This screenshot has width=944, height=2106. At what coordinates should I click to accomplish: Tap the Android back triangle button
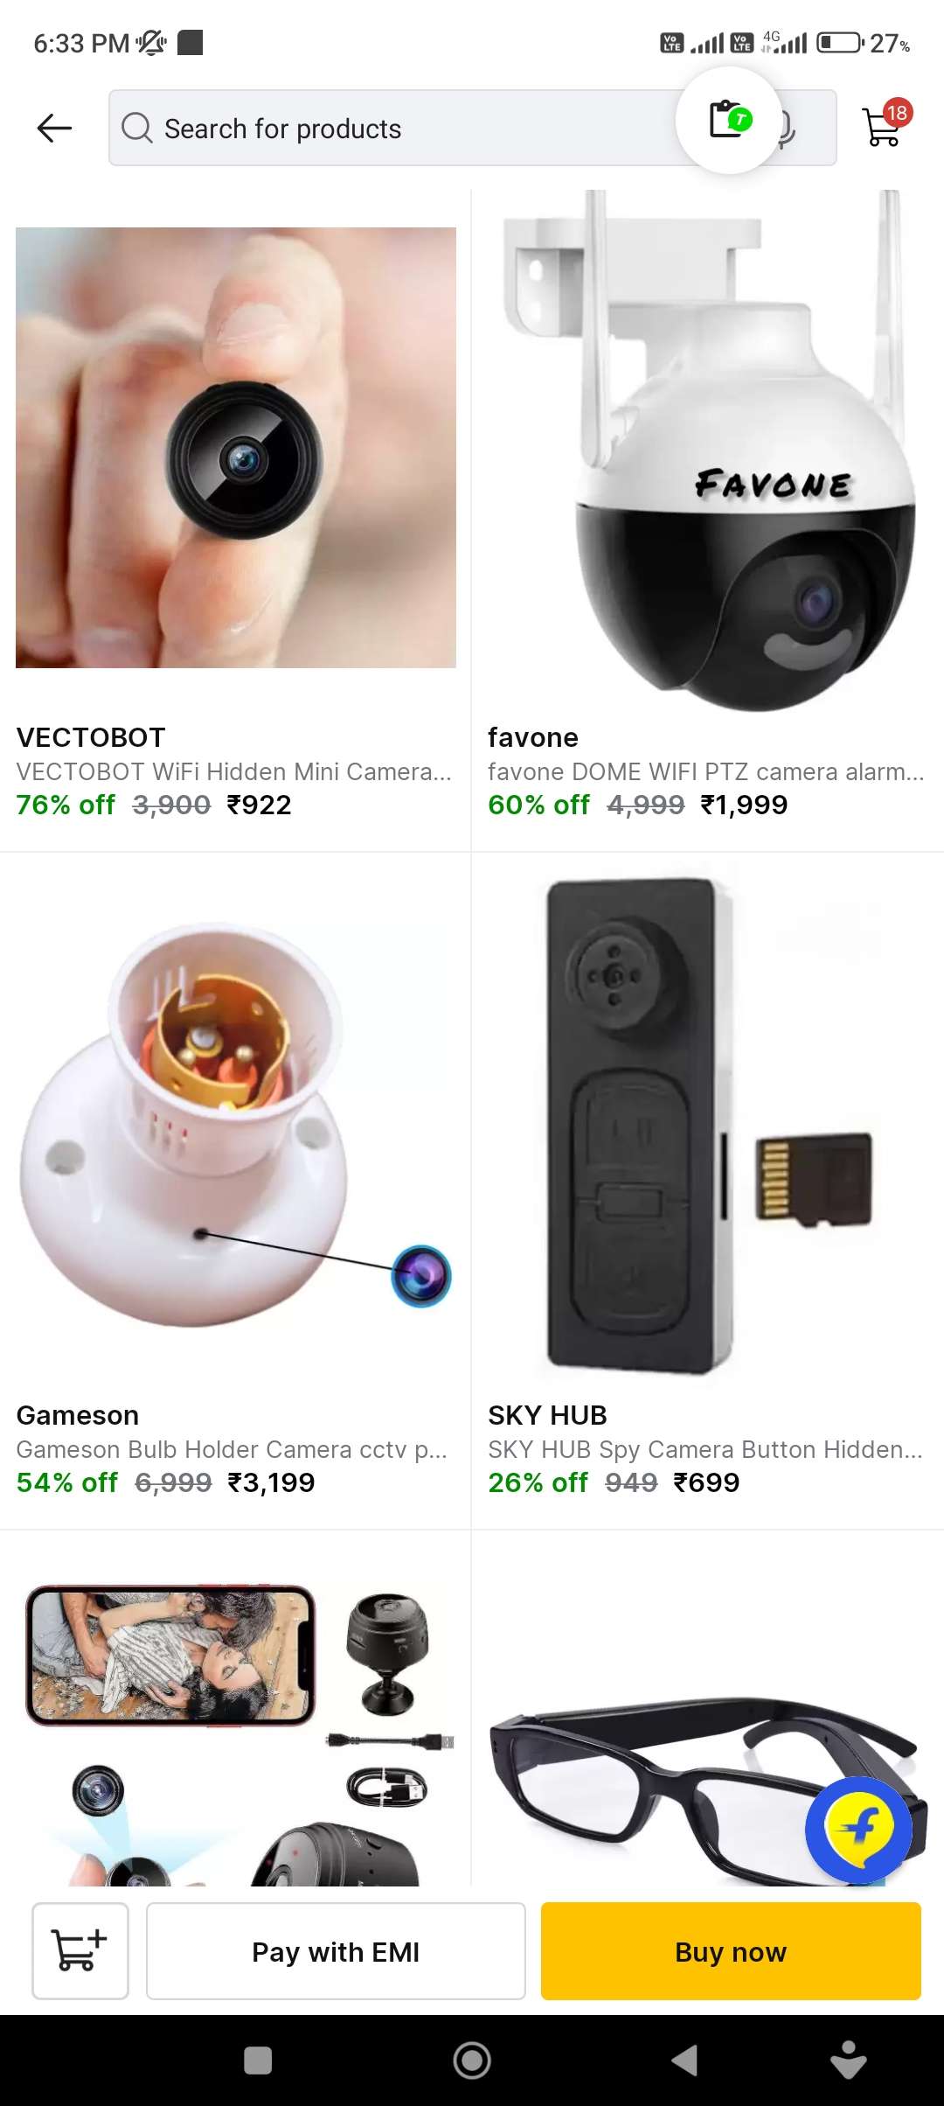684,2060
